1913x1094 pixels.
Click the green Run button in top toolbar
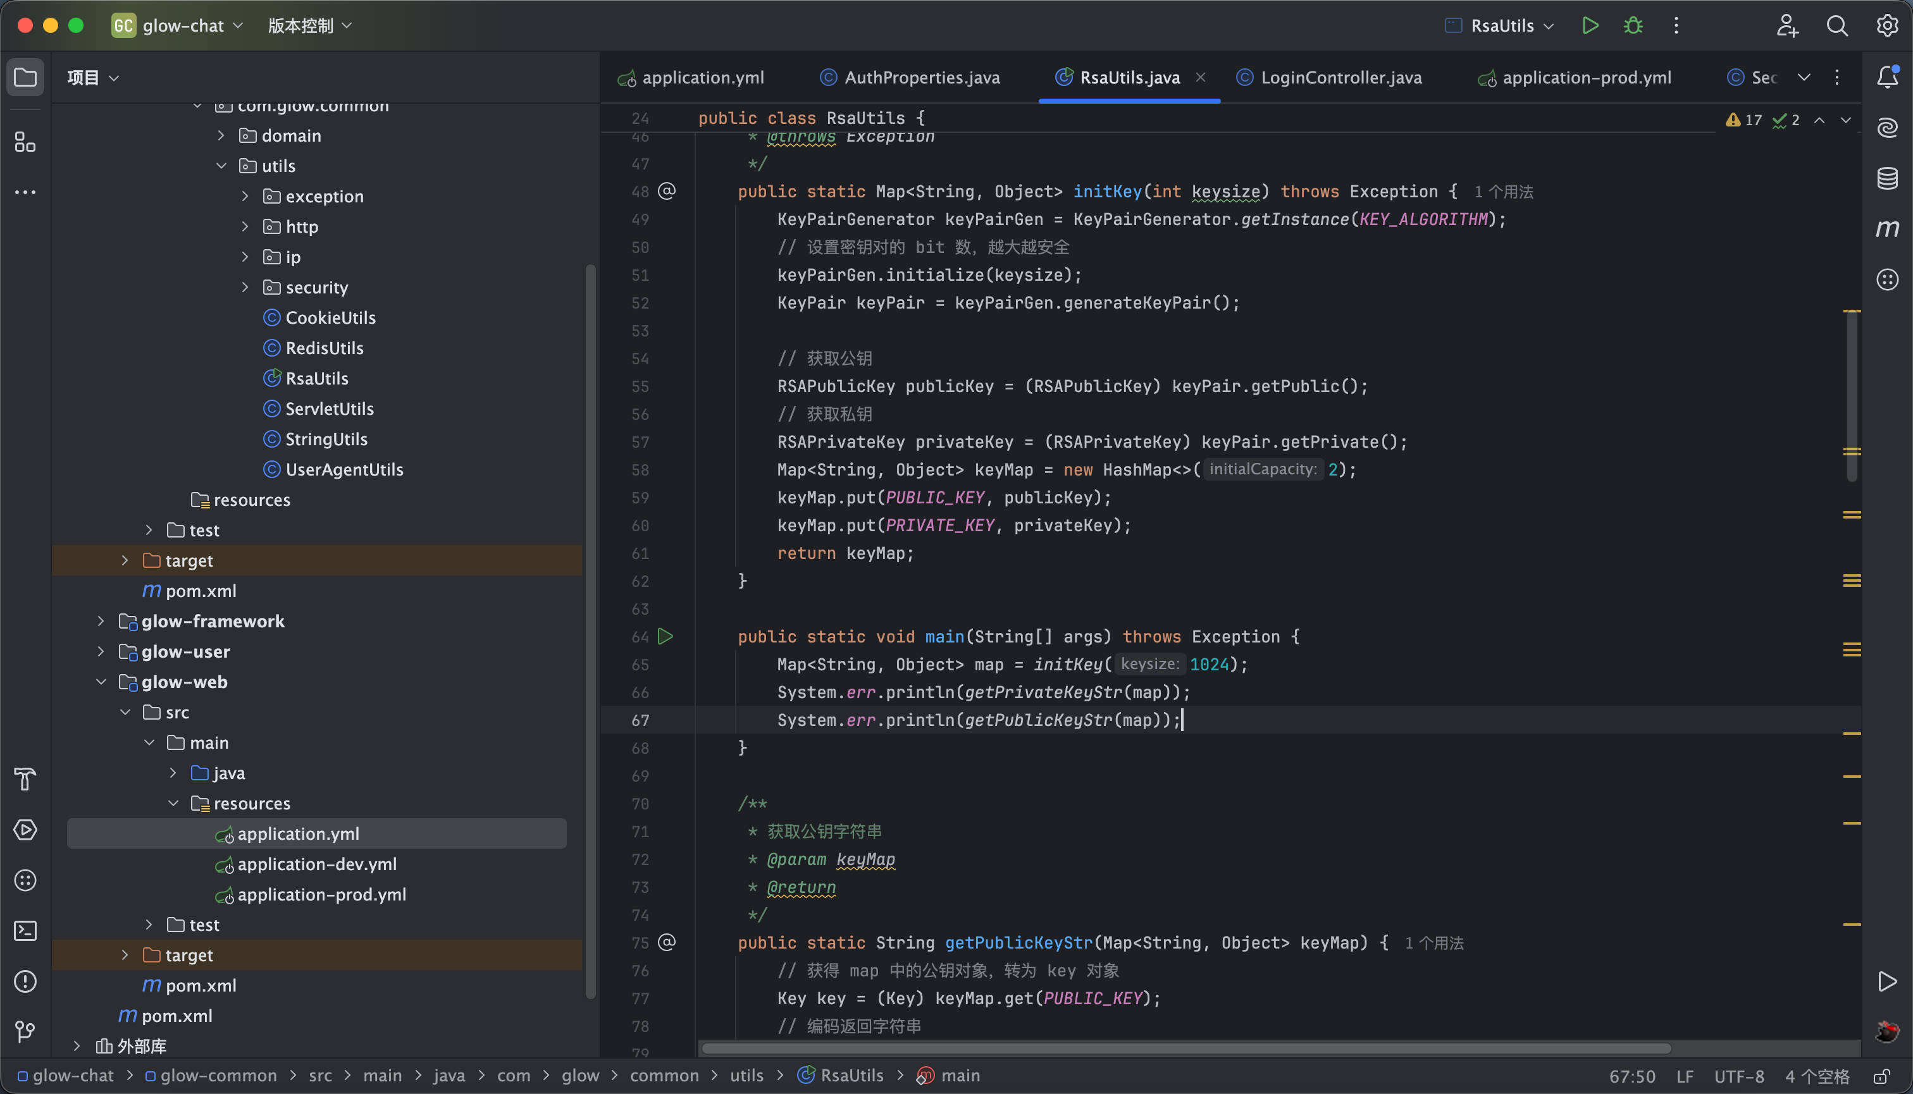coord(1590,25)
